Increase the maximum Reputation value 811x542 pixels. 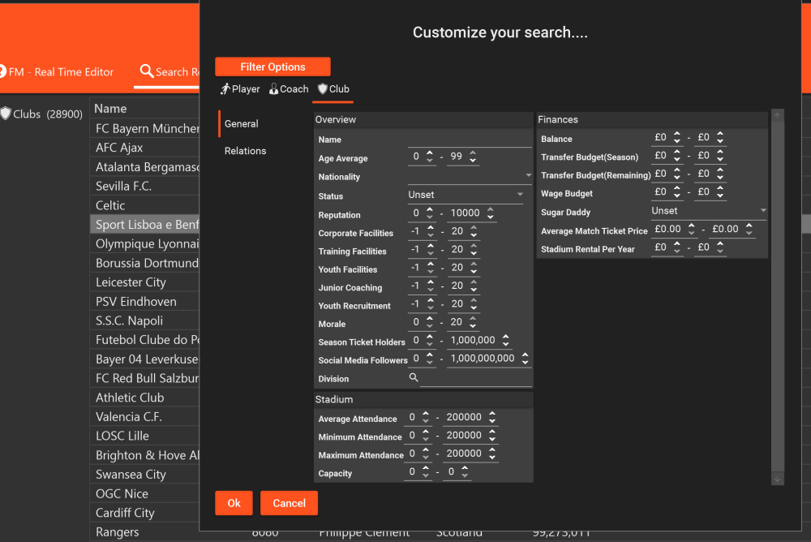pyautogui.click(x=489, y=209)
